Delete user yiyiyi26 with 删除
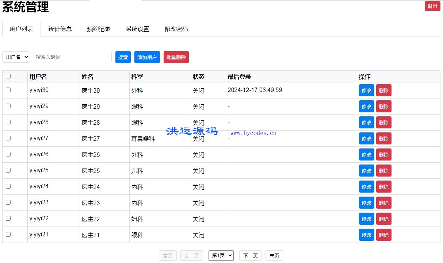 click(x=383, y=154)
